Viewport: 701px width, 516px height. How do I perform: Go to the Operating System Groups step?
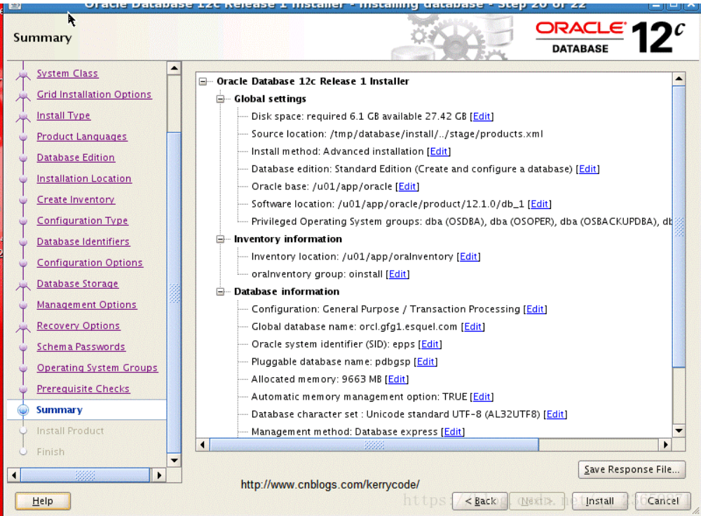[x=97, y=367]
